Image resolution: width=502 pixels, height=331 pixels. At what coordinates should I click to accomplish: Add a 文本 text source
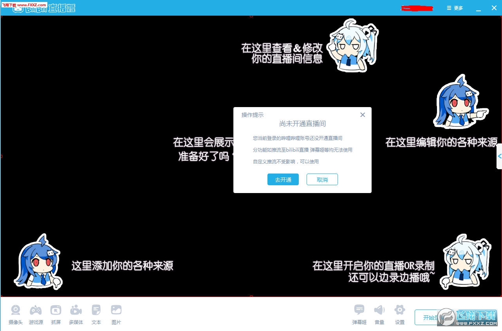(x=96, y=314)
